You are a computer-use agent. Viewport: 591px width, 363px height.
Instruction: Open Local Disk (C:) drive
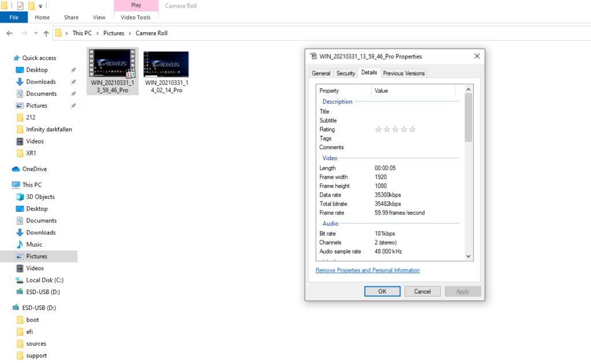point(44,280)
